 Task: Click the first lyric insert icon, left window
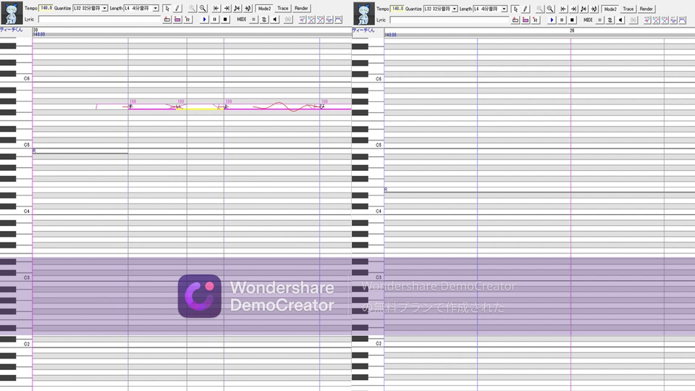[x=167, y=20]
